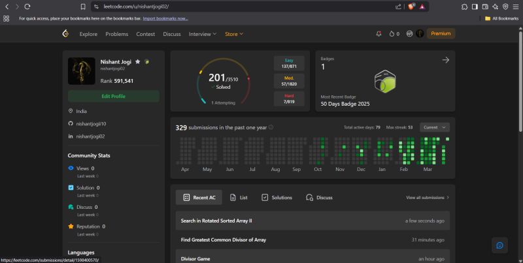Click the Rank 591,541 text
The image size is (523, 263).
(x=117, y=81)
